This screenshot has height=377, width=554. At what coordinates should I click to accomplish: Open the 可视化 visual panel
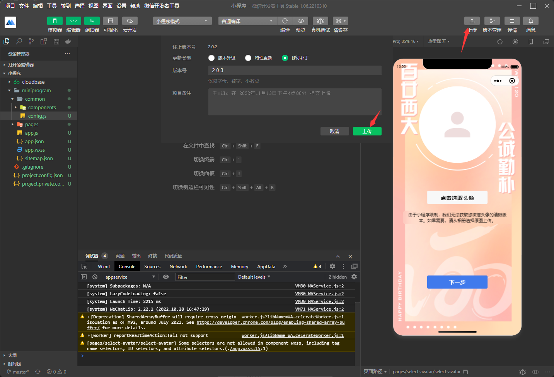[110, 21]
